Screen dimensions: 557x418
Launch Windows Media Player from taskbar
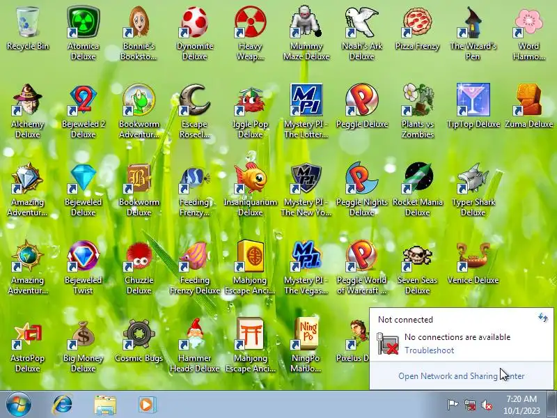tap(146, 405)
